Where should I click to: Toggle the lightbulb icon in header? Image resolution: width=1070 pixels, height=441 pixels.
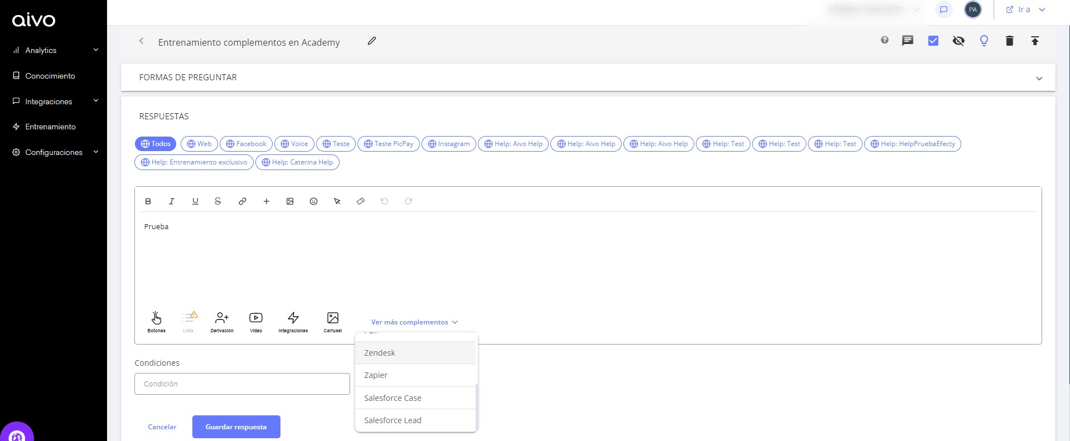pyautogui.click(x=984, y=41)
